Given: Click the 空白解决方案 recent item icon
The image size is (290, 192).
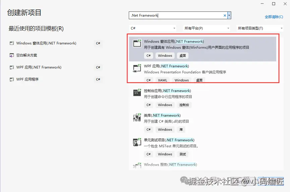Looking at the screenshot, I should pos(12,55).
